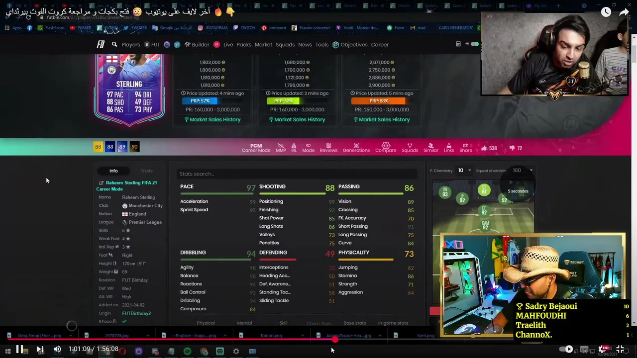
Task: Expand Omg Emoji download item menu
Action: click(x=70, y=336)
